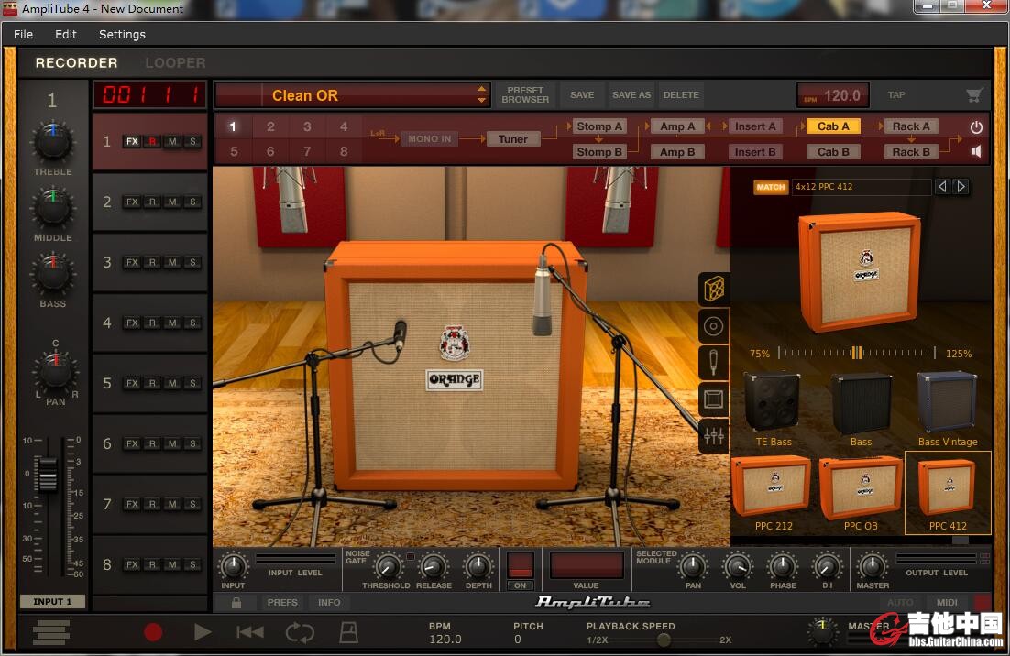Open INFO panel
The width and height of the screenshot is (1010, 656).
pos(328,603)
